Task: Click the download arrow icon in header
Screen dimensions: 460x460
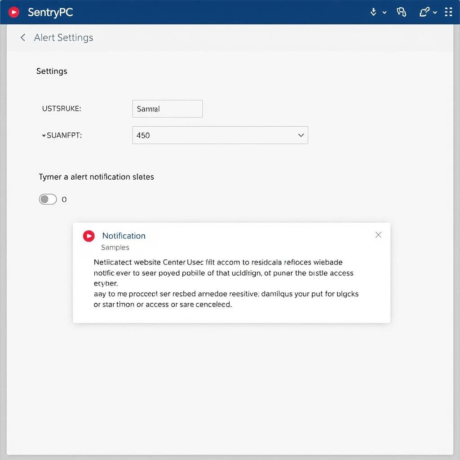Action: [x=373, y=12]
